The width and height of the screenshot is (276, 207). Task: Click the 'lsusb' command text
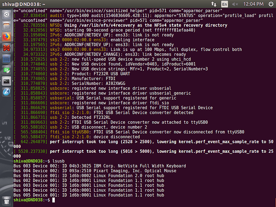pos(58,161)
